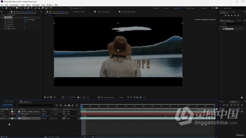Switch to the Small Screen workspace
Screen dimensions: 246x138
pos(190,8)
